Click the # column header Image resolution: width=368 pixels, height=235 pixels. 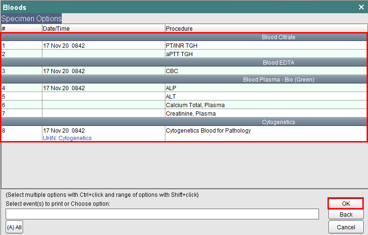click(22, 28)
